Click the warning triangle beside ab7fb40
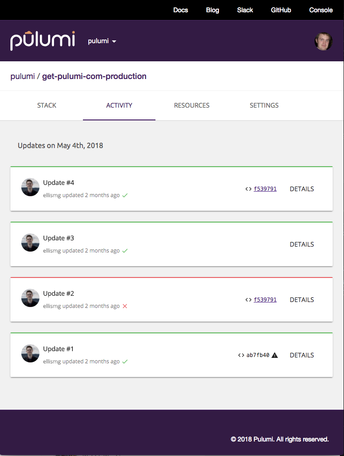 click(x=275, y=355)
